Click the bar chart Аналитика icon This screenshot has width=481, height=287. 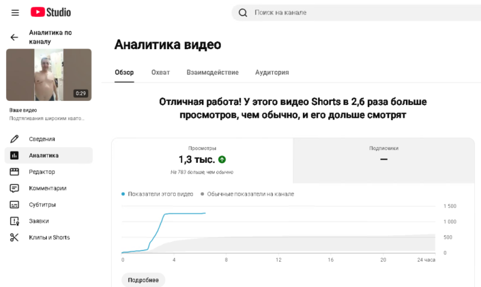tap(14, 156)
